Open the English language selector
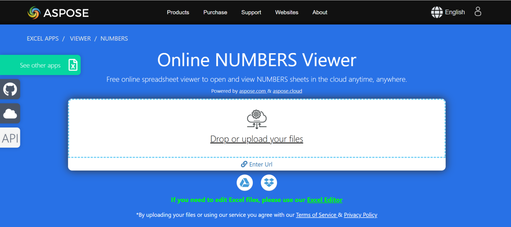Image resolution: width=511 pixels, height=227 pixels. pyautogui.click(x=448, y=12)
